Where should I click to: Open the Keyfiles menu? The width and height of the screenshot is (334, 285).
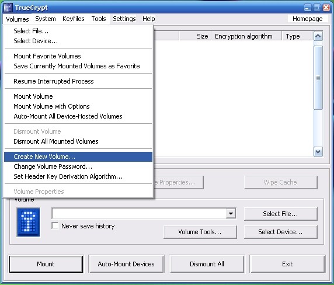73,19
